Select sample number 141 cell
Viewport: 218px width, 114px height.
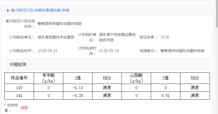tap(19, 96)
